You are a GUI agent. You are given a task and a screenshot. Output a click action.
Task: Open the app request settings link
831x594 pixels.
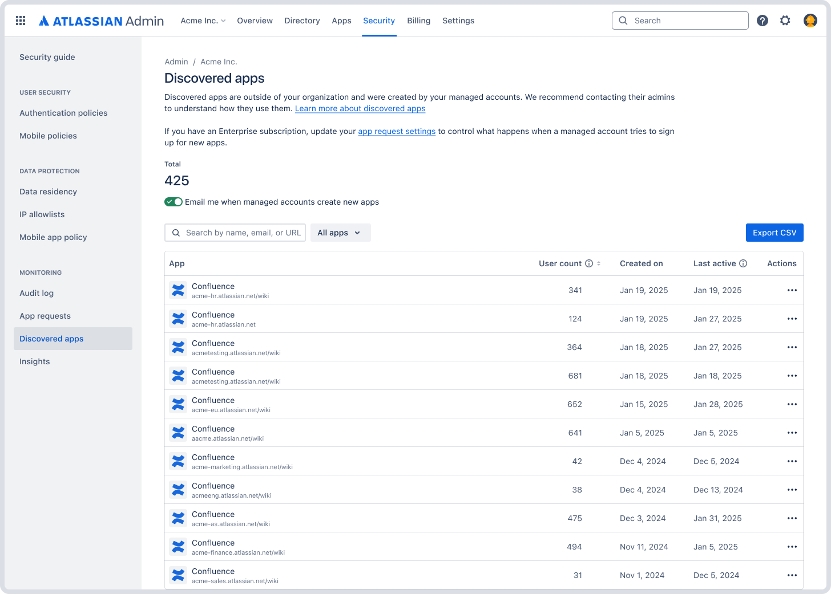tap(397, 131)
